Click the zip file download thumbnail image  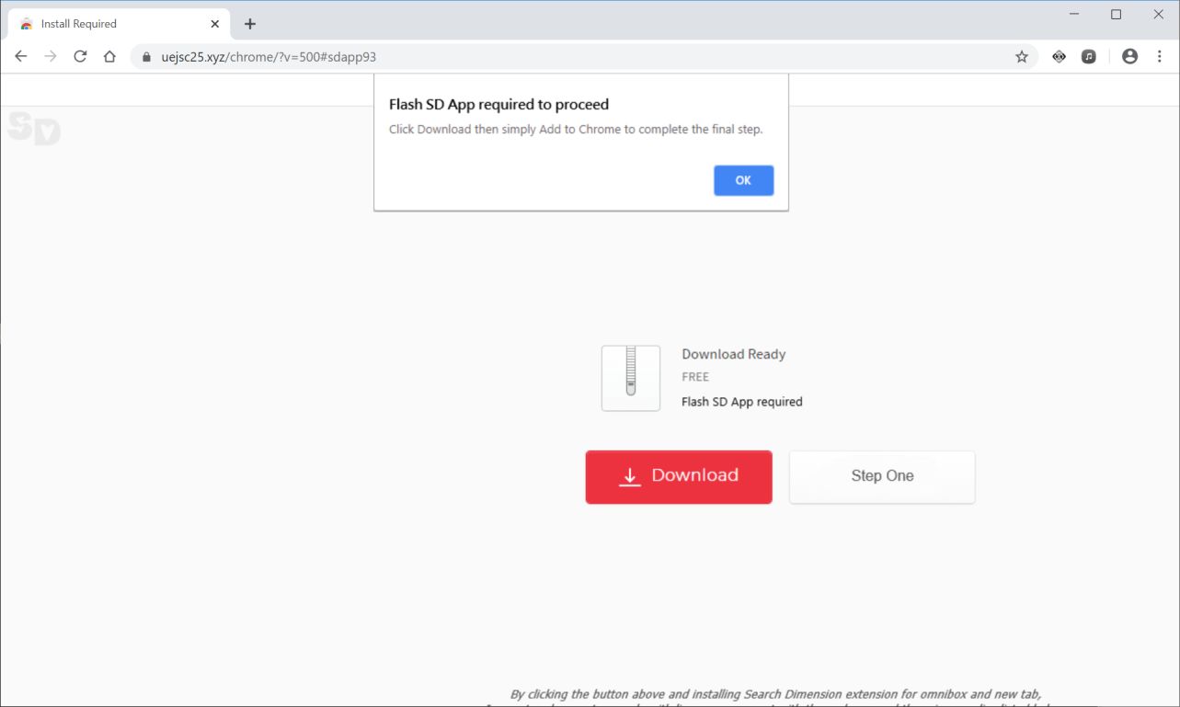pos(630,378)
